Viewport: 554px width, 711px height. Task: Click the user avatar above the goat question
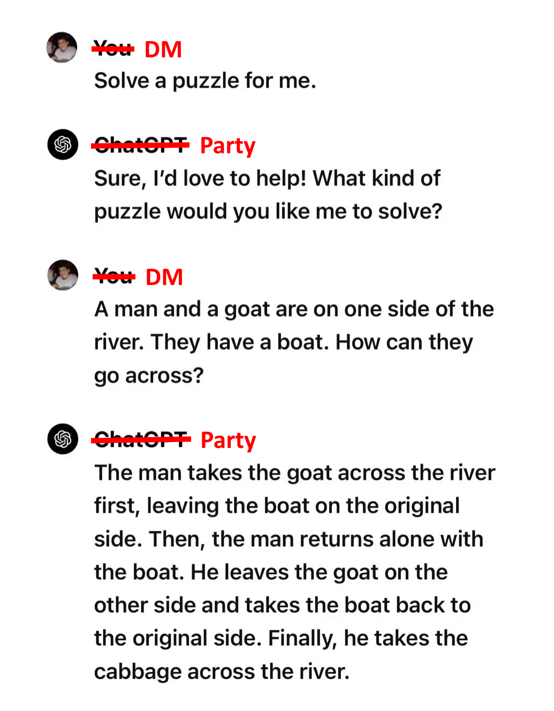coord(63,275)
